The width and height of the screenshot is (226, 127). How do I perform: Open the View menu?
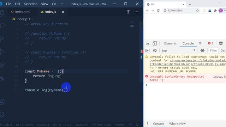point(44,4)
